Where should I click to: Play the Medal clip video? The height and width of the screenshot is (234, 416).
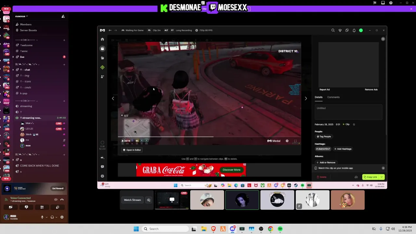(123, 141)
